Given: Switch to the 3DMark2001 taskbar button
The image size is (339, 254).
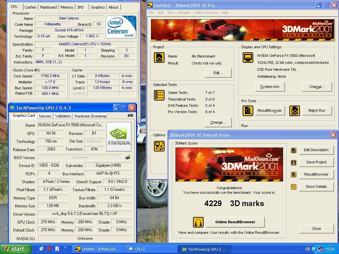Looking at the screenshot, I should pyautogui.click(x=99, y=249).
